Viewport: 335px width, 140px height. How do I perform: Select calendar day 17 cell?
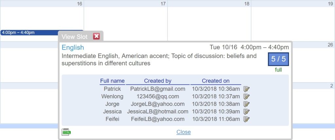click(x=126, y=21)
